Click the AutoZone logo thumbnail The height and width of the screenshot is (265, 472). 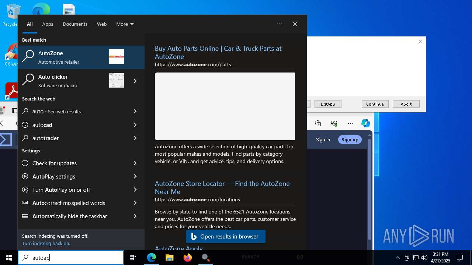(117, 57)
